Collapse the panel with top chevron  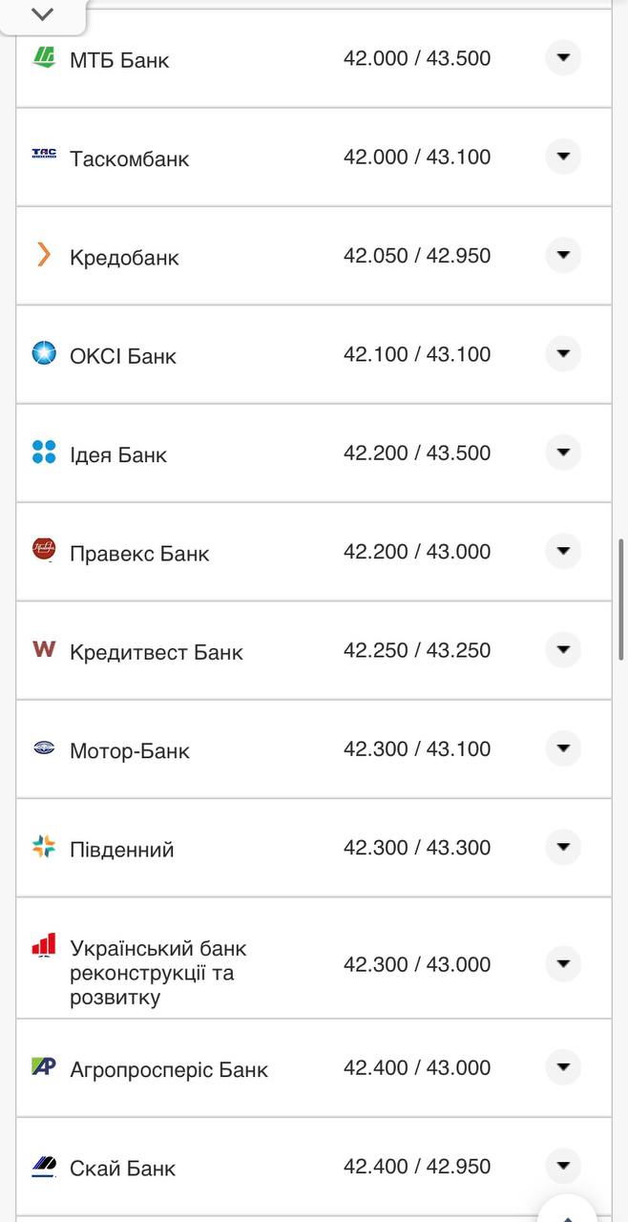pos(42,14)
